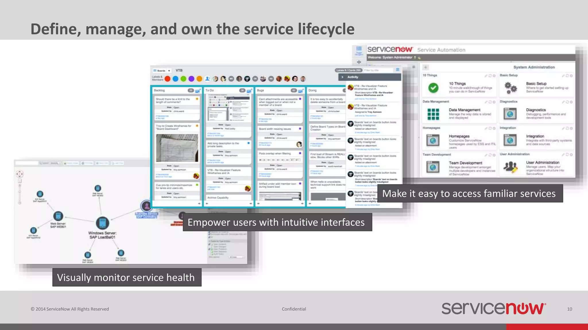Open card 'Archive Capability'

(x=229, y=198)
